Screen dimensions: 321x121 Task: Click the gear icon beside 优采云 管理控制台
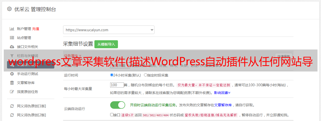(9, 9)
